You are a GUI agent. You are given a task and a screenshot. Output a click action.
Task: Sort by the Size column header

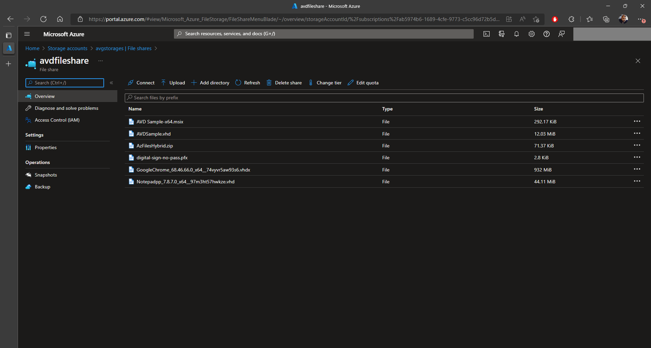(x=538, y=109)
